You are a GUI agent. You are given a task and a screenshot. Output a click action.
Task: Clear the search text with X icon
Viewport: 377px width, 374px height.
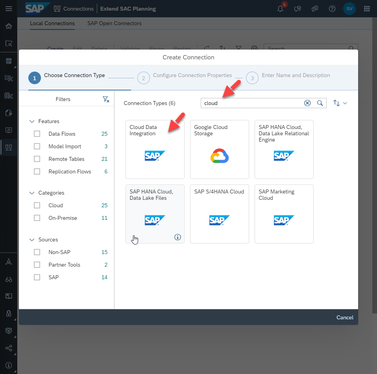(x=307, y=103)
